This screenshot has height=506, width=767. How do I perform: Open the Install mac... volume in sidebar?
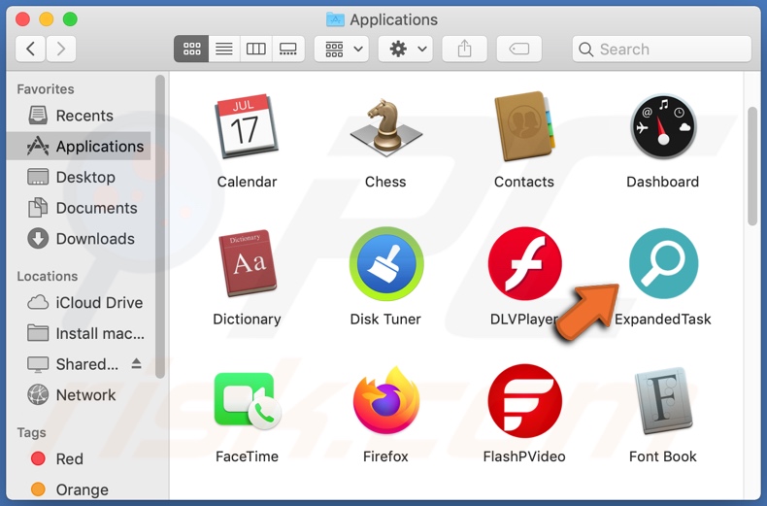[x=79, y=333]
